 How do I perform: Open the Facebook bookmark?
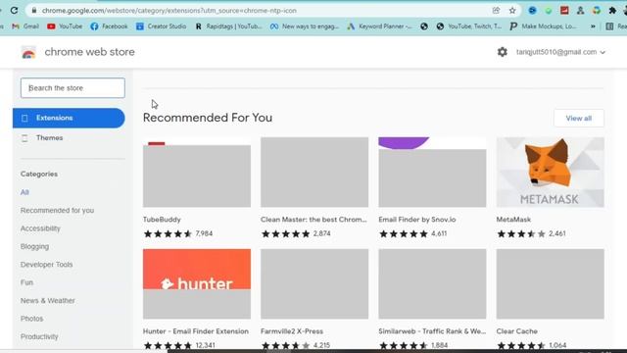pyautogui.click(x=109, y=26)
